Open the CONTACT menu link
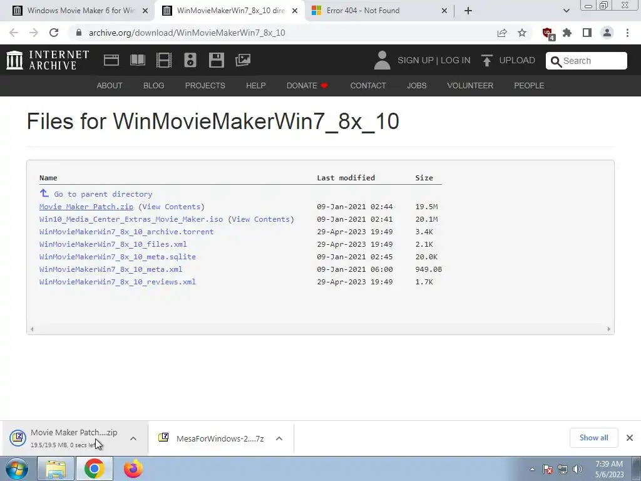 pyautogui.click(x=368, y=85)
